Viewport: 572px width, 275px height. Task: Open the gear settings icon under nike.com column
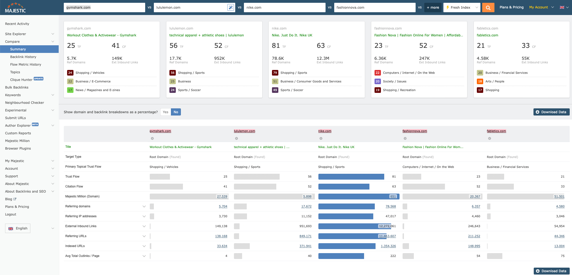tap(321, 138)
